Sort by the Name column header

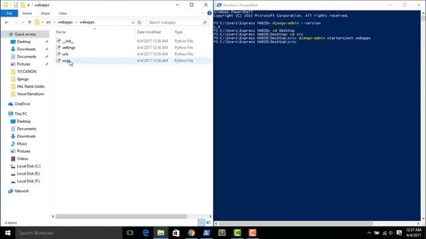(x=61, y=32)
